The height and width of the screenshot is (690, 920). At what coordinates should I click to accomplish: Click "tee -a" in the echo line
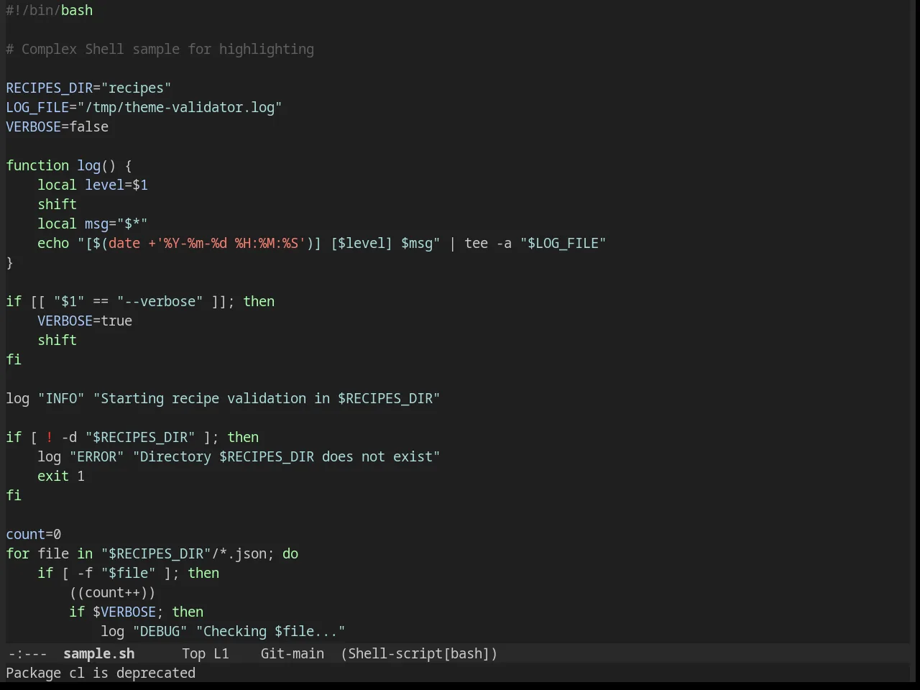click(x=488, y=243)
